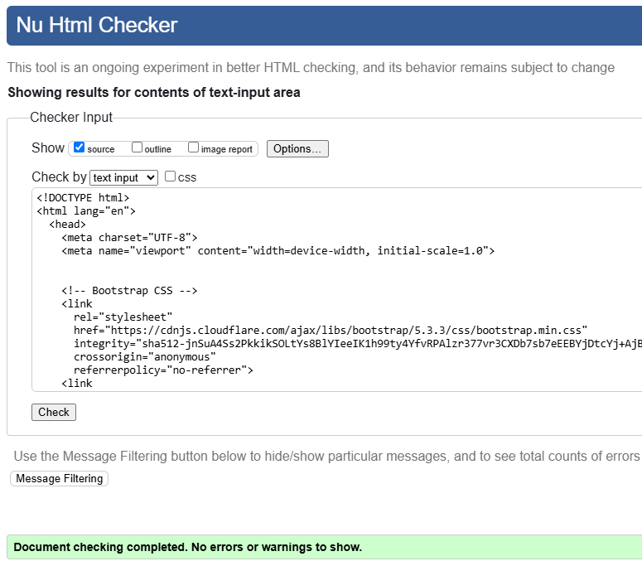Click the '<!DOCTYPE html>' line in textarea
This screenshot has height=561, width=642.
click(x=83, y=198)
